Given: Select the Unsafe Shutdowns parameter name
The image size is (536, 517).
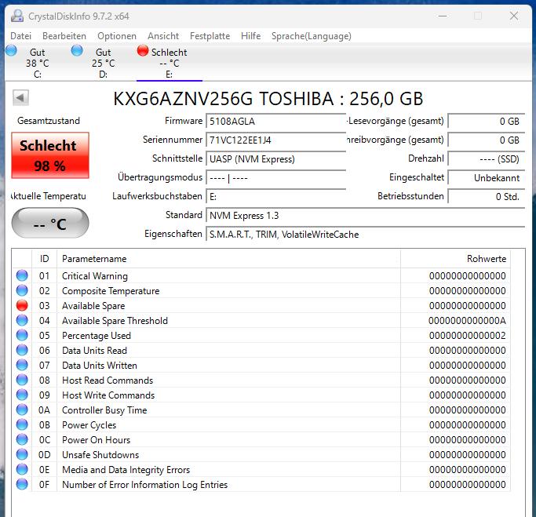Looking at the screenshot, I should pyautogui.click(x=100, y=455).
